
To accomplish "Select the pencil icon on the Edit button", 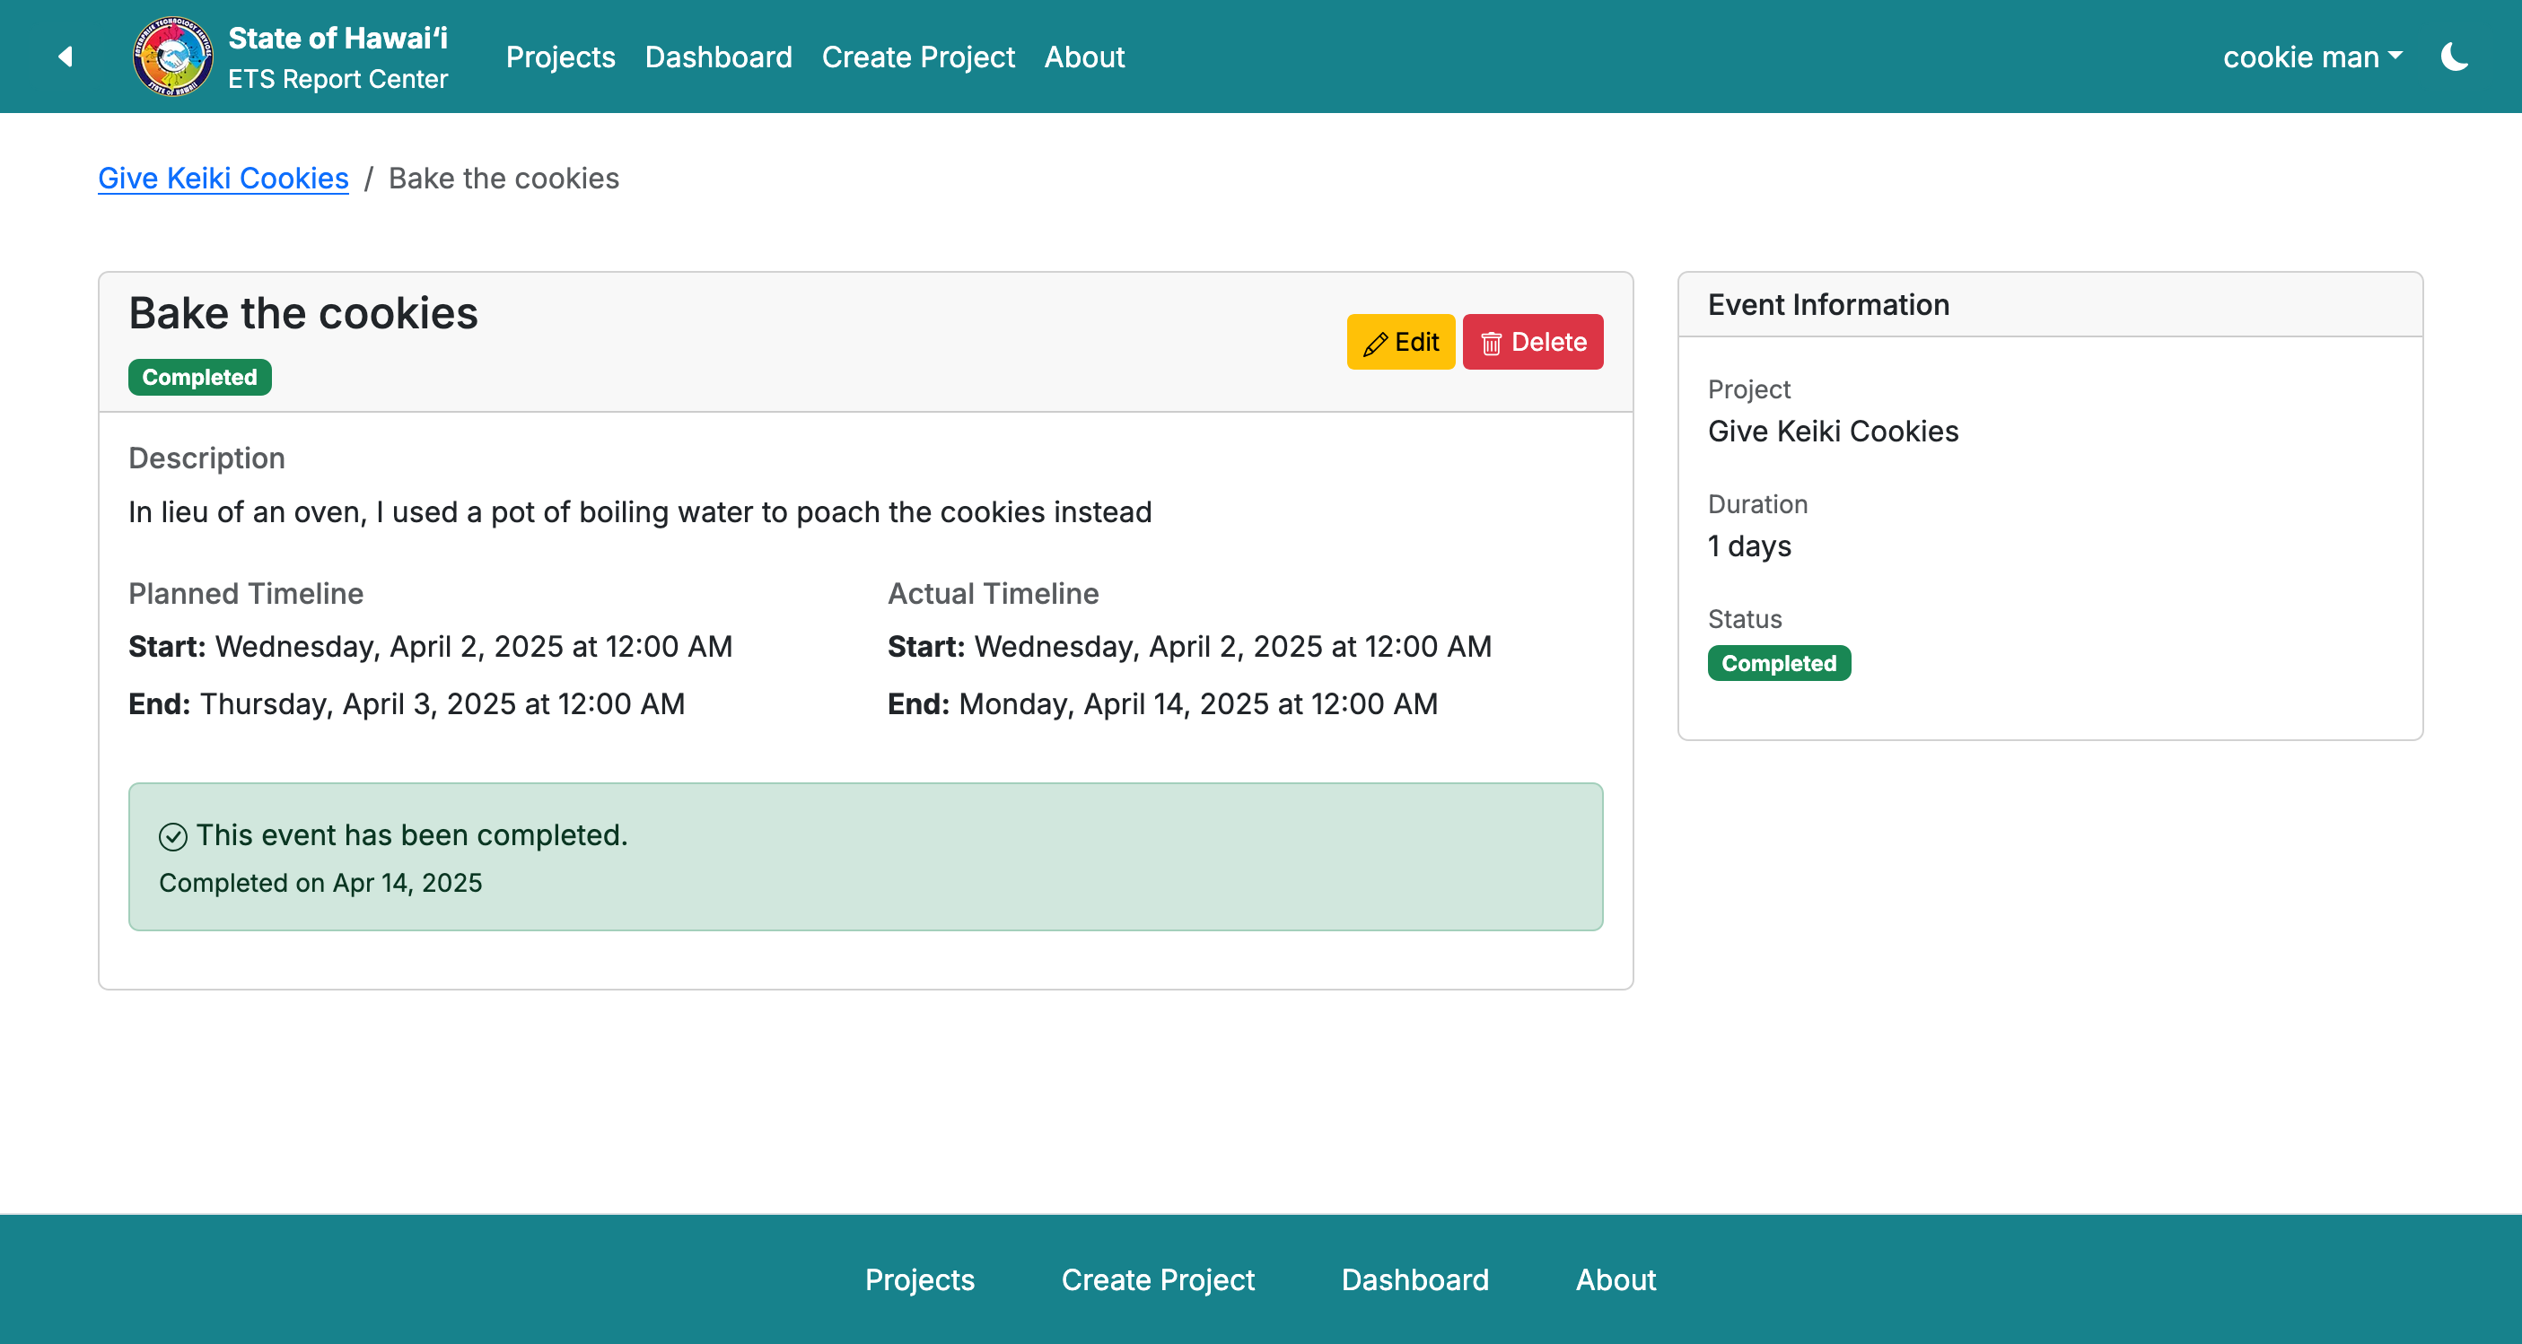I will coord(1377,343).
